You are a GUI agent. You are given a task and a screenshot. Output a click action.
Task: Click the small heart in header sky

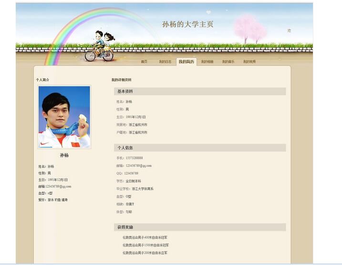coord(209,12)
